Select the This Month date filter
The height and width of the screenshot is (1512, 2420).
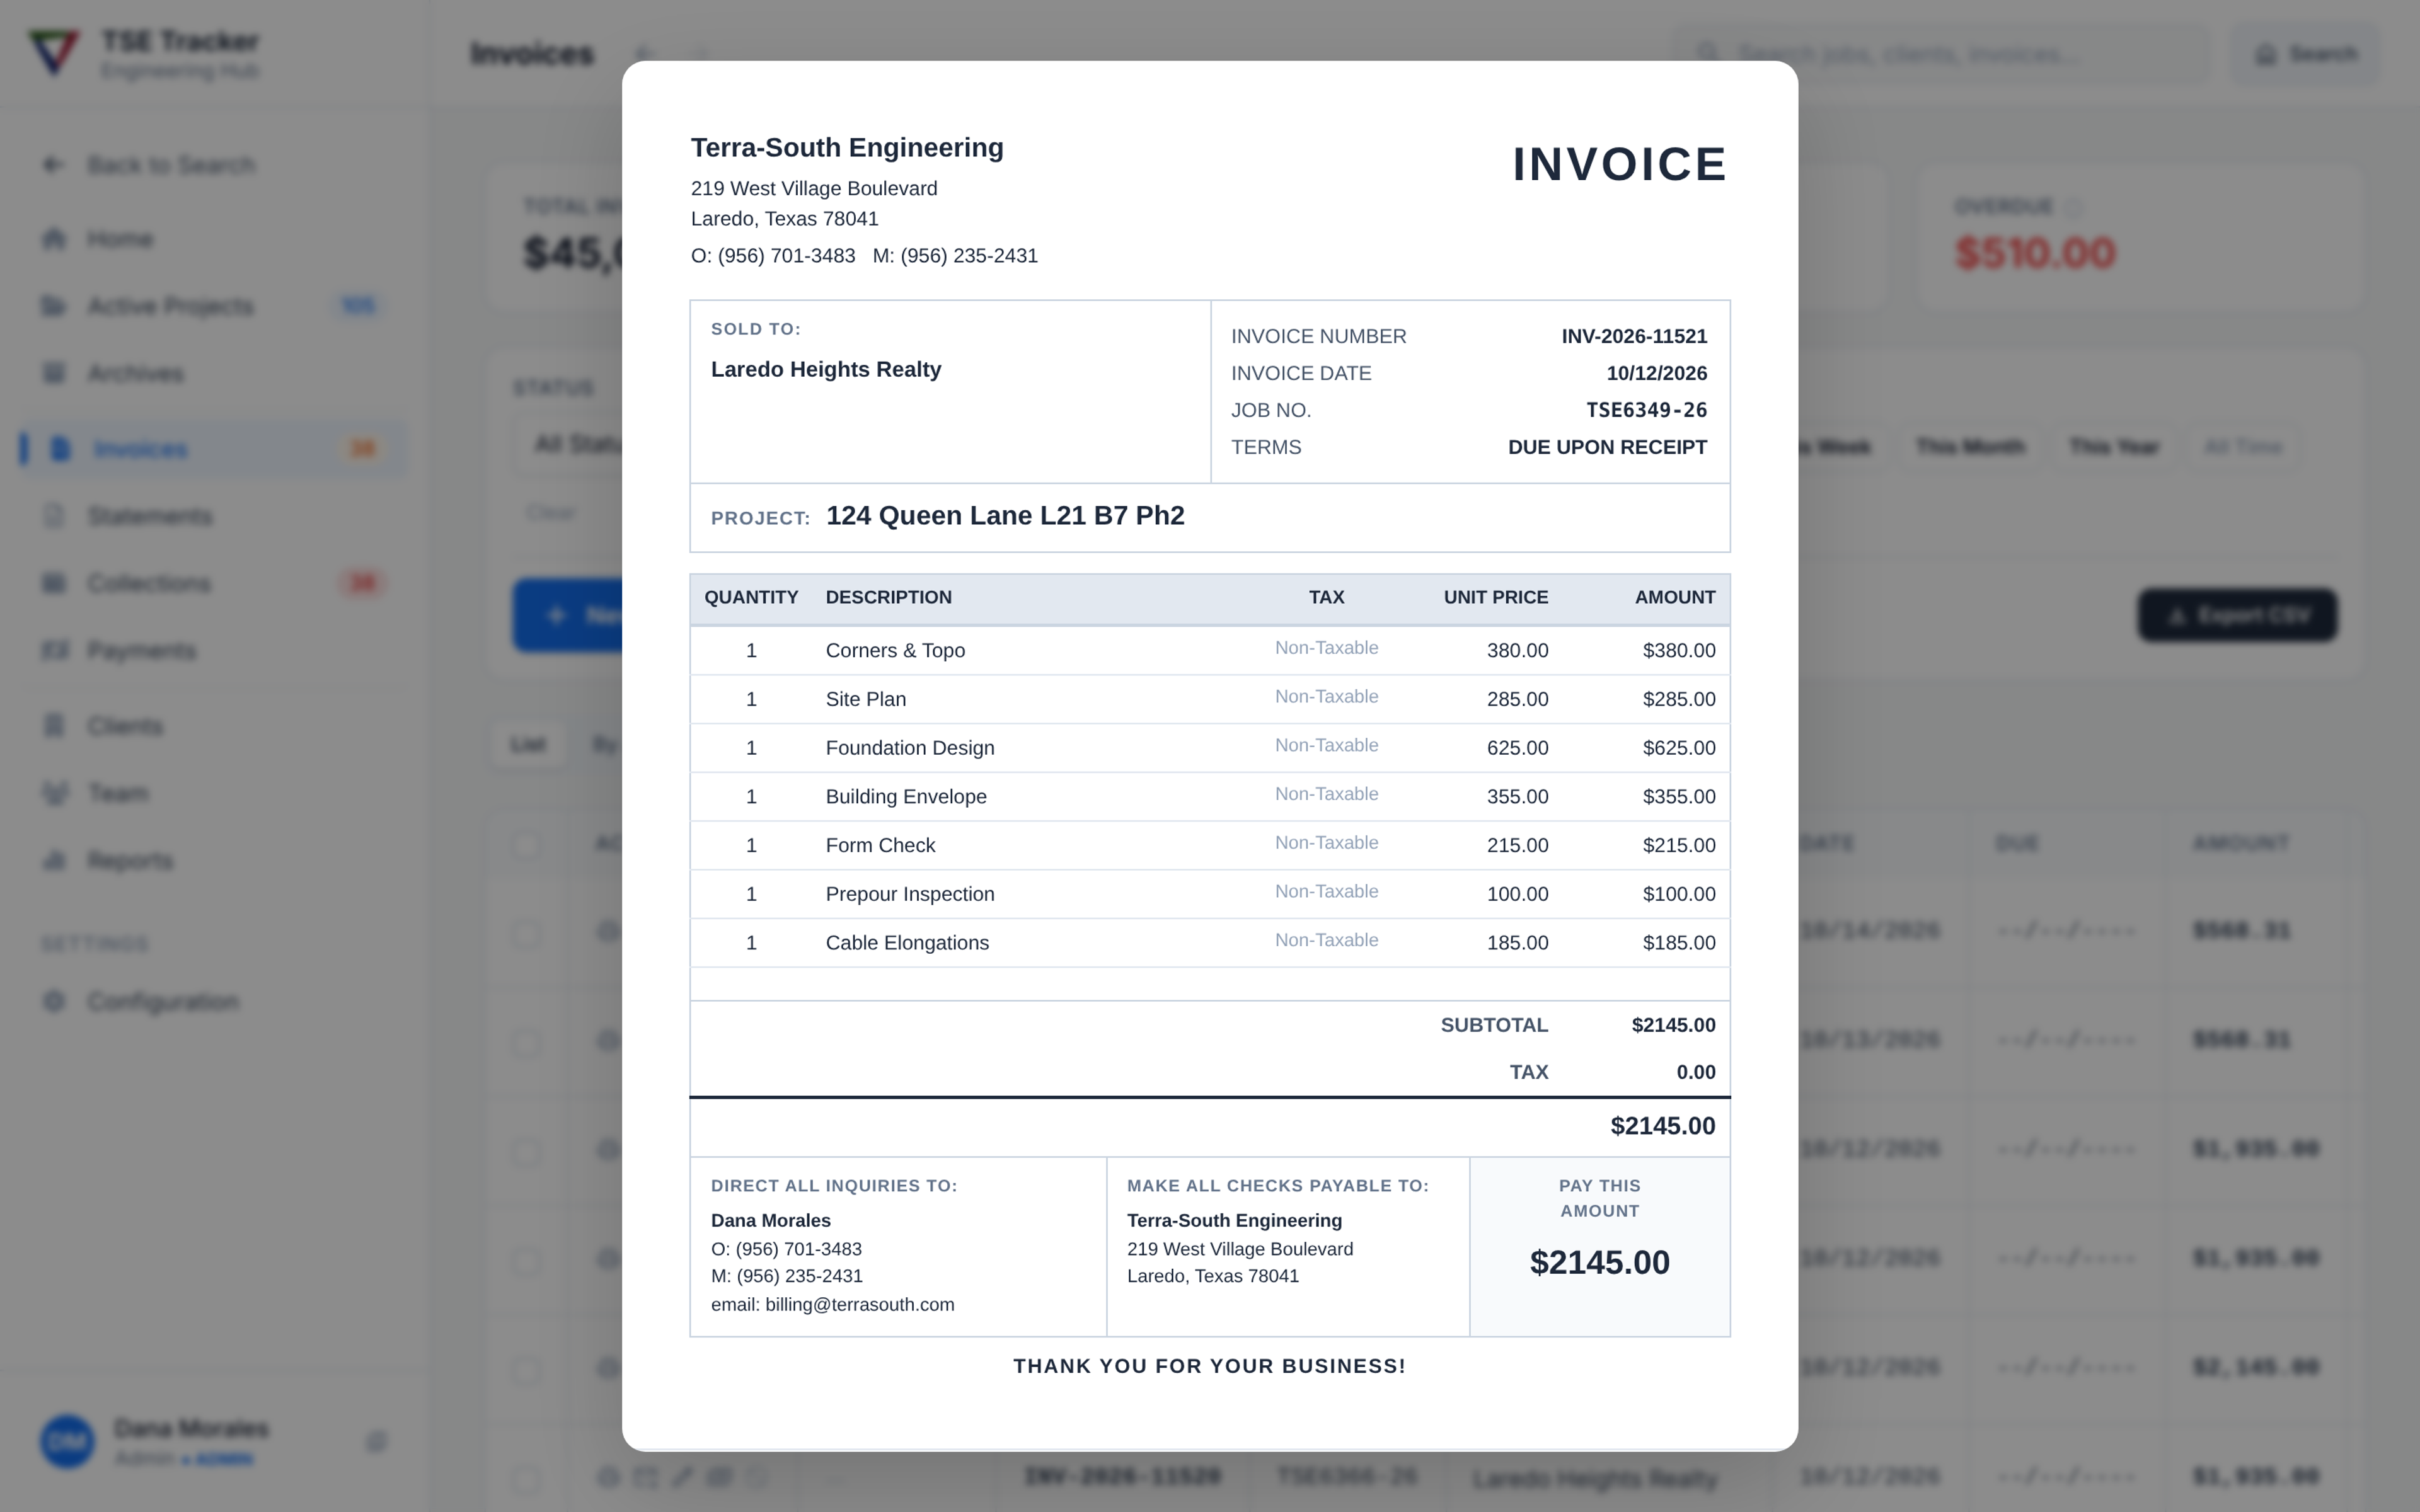(1970, 447)
